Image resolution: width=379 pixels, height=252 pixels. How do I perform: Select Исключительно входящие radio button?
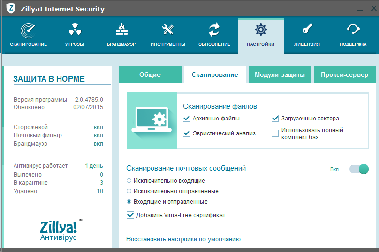click(129, 181)
